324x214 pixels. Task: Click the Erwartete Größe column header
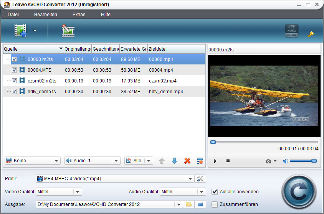[134, 49]
